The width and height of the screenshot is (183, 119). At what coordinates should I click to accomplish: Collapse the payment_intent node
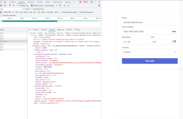tap(33, 46)
